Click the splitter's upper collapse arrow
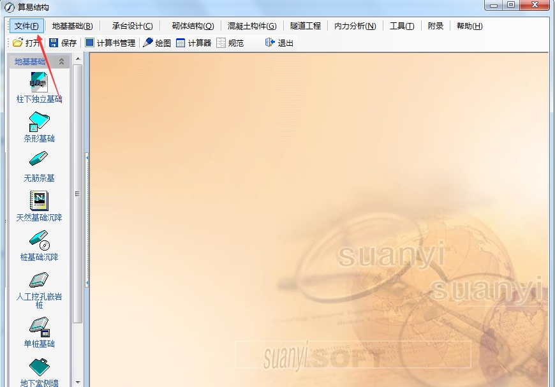The image size is (555, 387). coord(87,157)
